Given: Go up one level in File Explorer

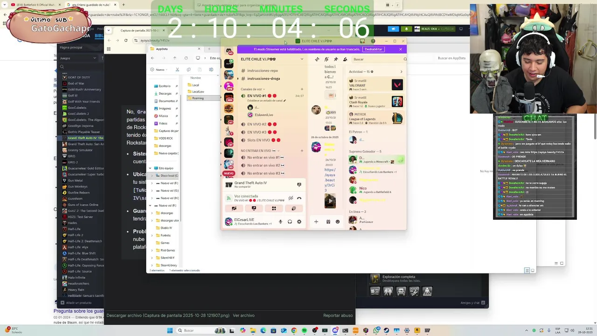Looking at the screenshot, I should click(174, 58).
